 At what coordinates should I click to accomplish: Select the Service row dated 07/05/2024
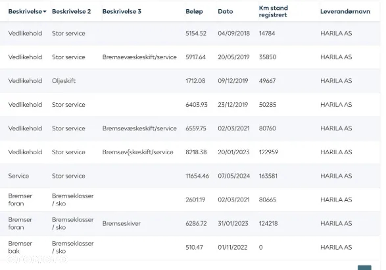pos(190,176)
